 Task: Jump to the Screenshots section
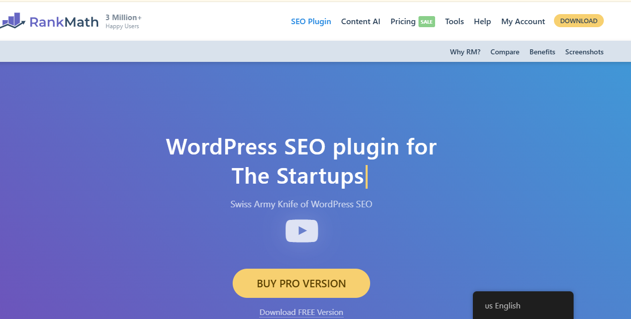[x=584, y=52]
